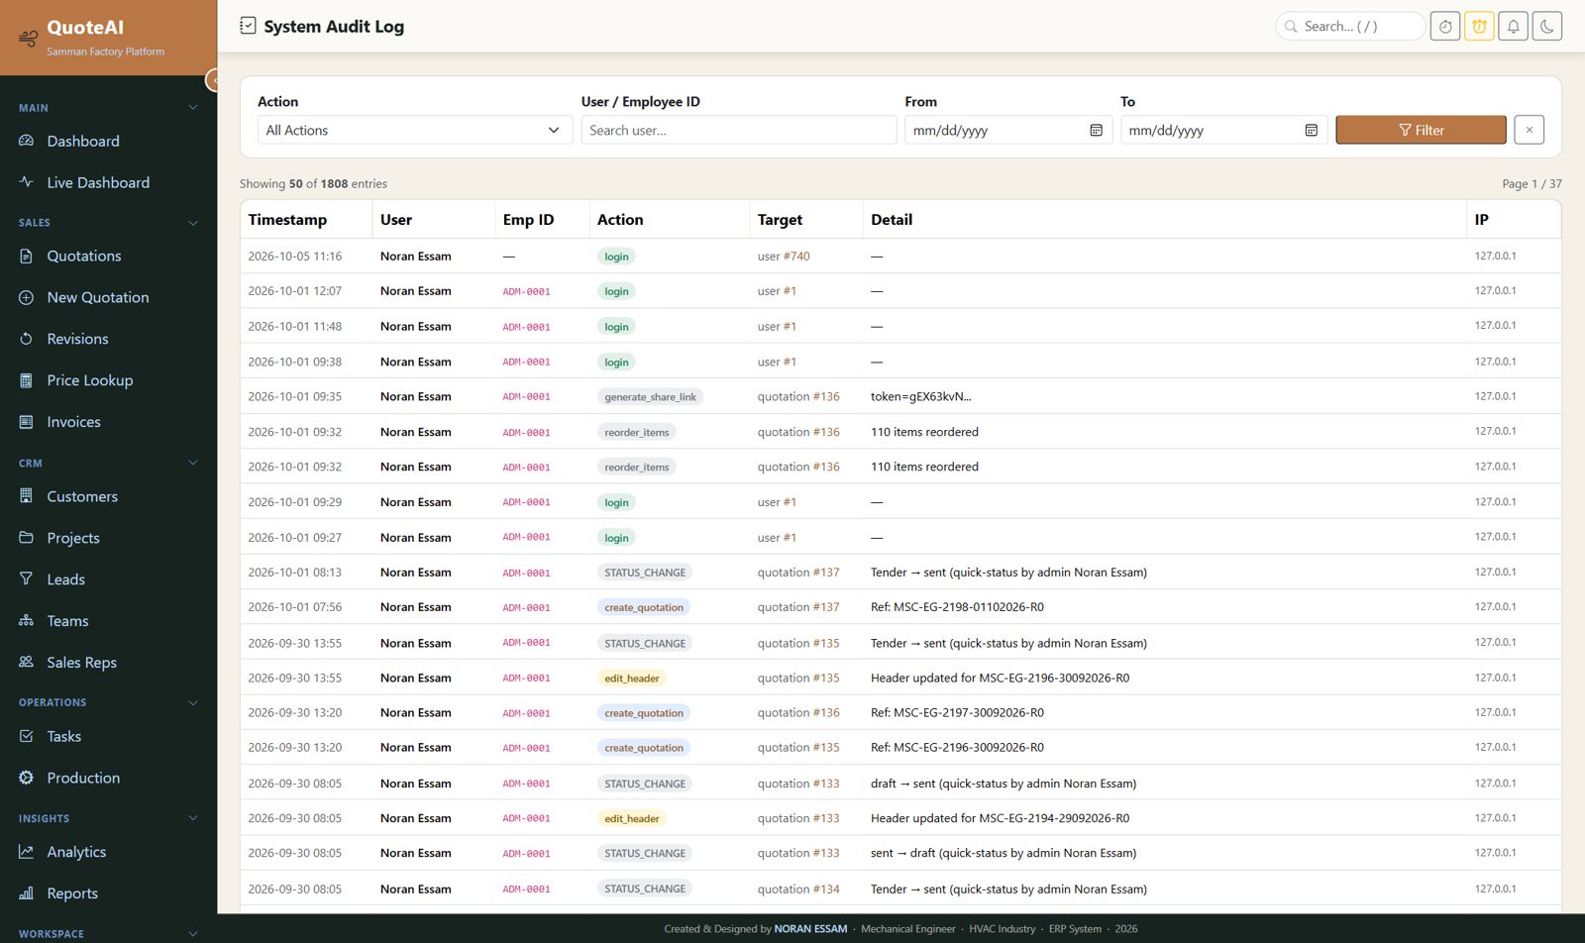Screen dimensions: 1585x943
Task: Open the To date calendar picker
Action: [x=1312, y=131]
